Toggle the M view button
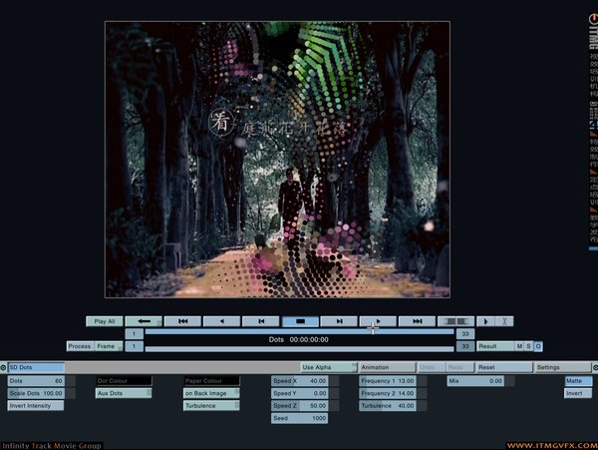This screenshot has width=598, height=450. [519, 346]
